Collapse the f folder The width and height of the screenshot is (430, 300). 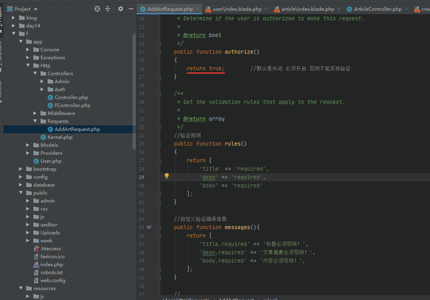click(13, 33)
